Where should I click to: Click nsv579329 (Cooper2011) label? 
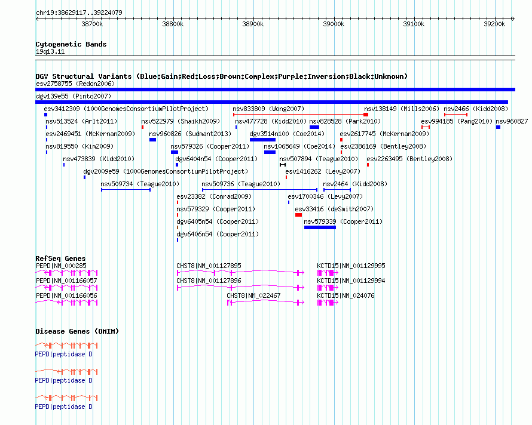(216, 209)
